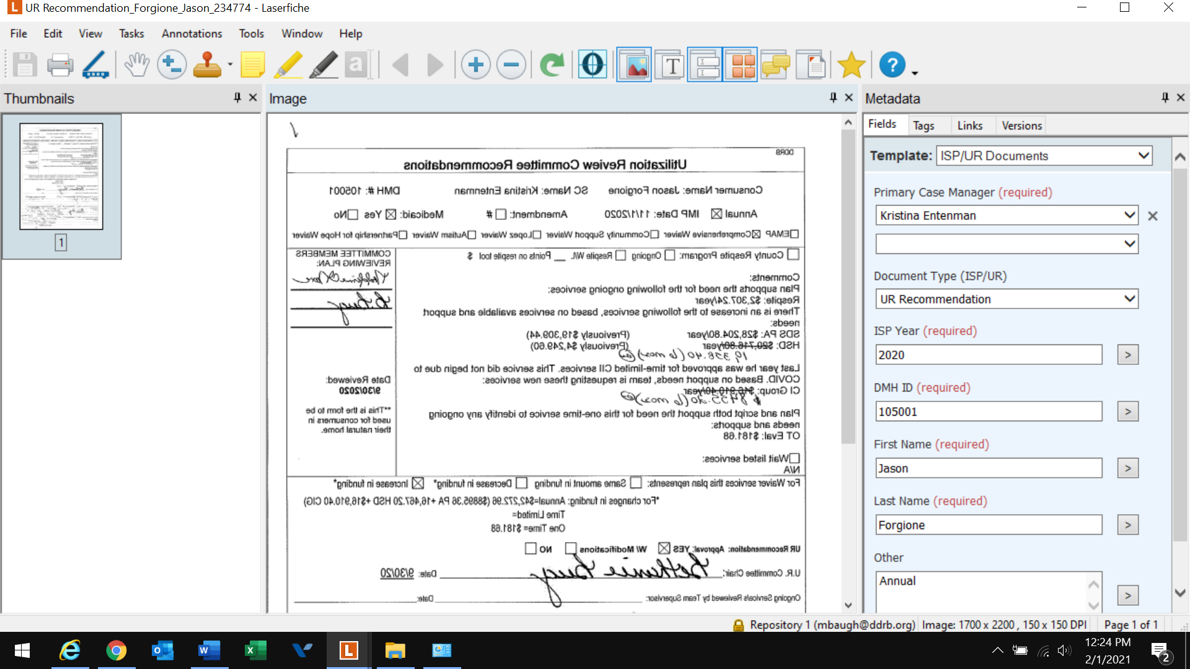
Task: Select the Sticky Note annotation tool
Action: 252,64
